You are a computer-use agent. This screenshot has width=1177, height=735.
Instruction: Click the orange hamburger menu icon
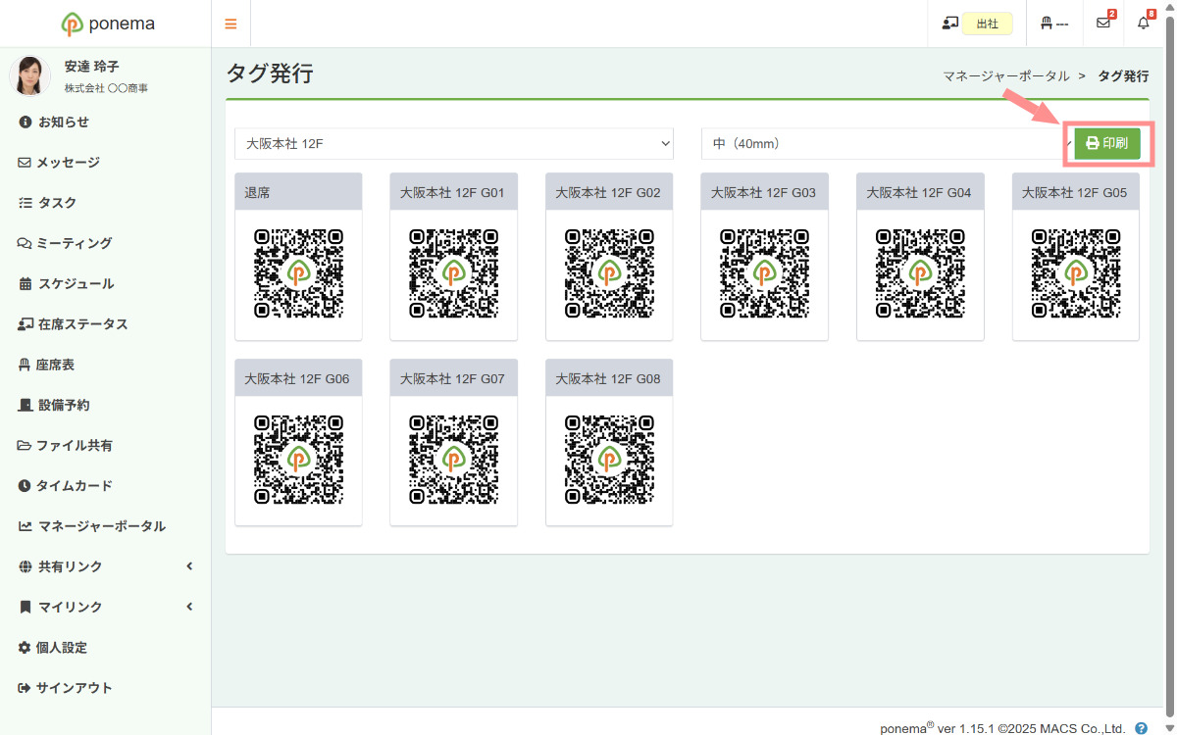(230, 24)
